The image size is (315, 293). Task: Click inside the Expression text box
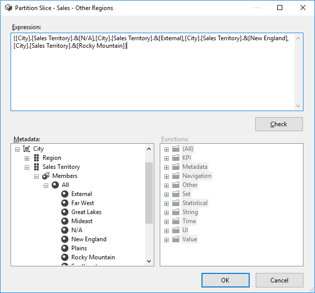pyautogui.click(x=151, y=80)
